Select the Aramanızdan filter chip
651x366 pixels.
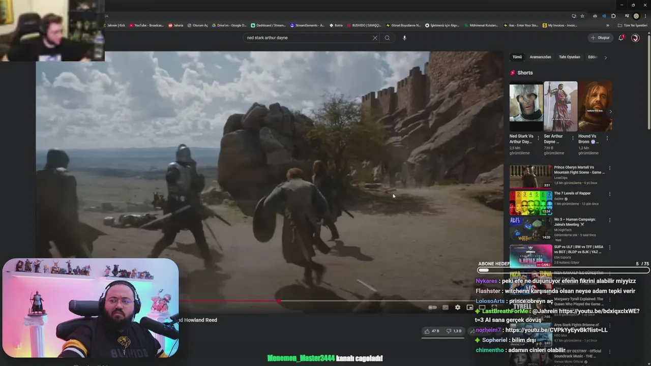pyautogui.click(x=540, y=57)
